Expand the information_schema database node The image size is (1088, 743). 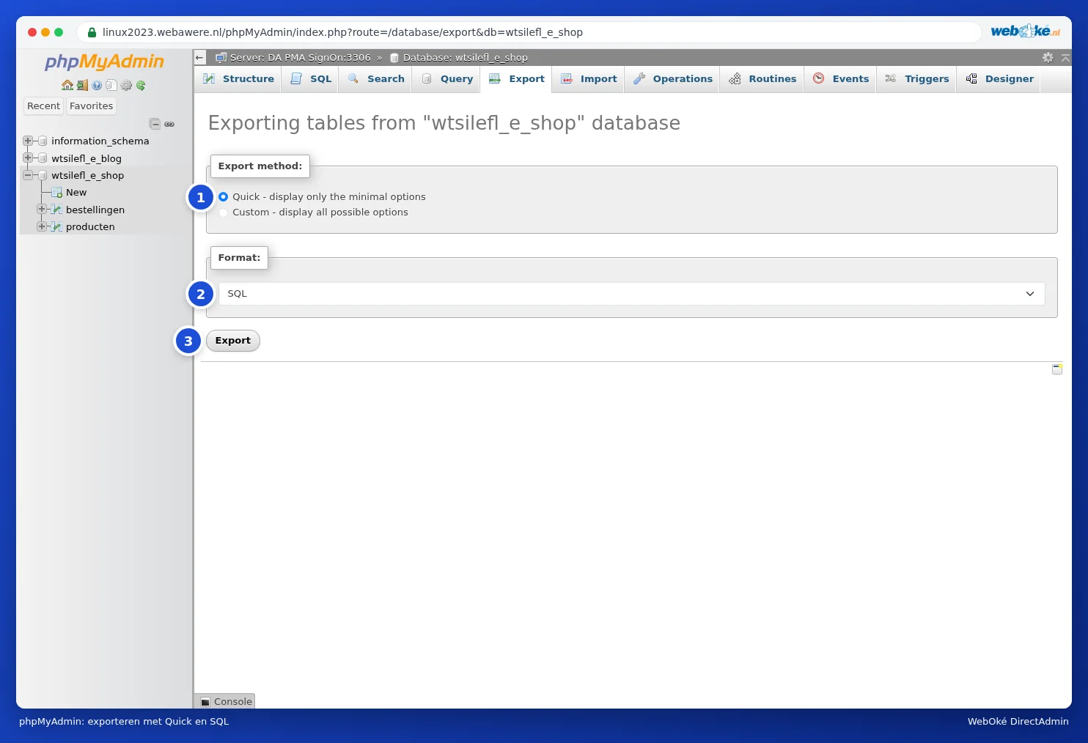[28, 141]
